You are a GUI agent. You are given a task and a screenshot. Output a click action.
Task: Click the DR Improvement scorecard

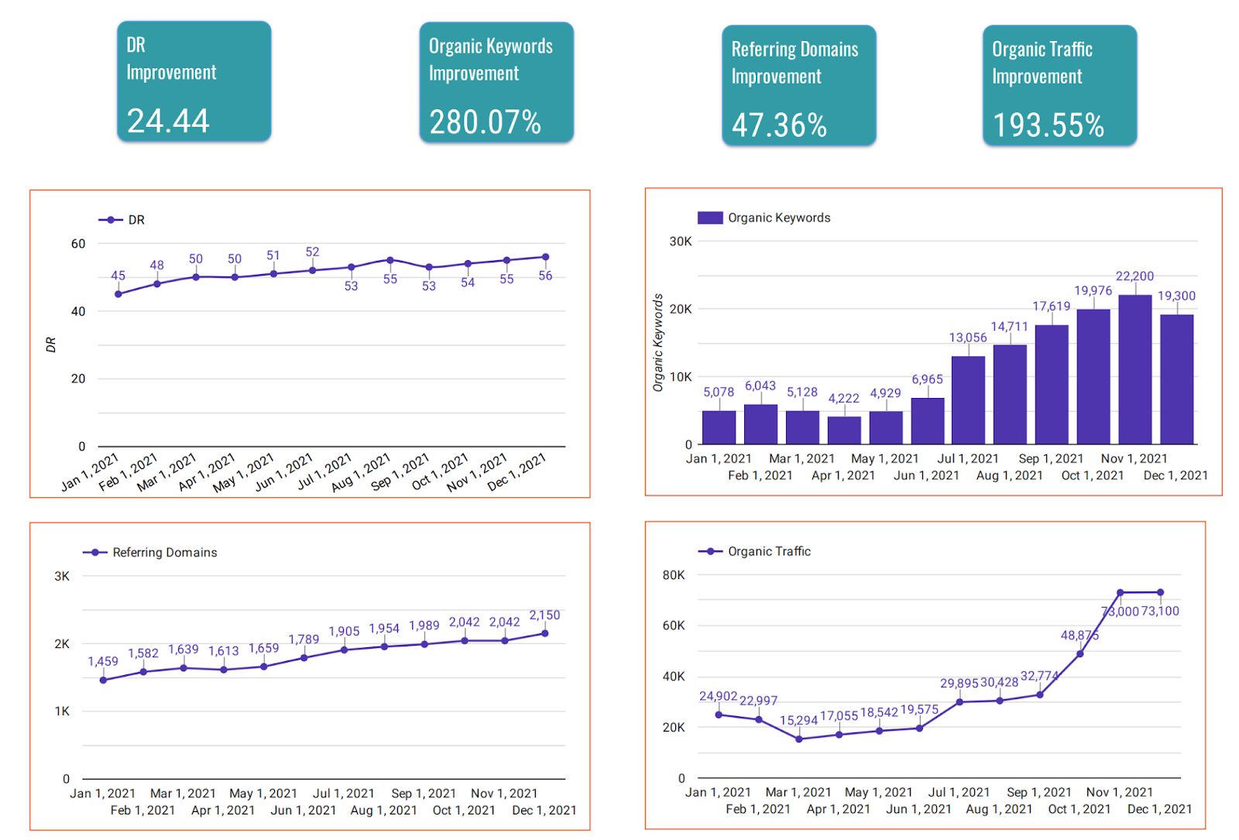tap(194, 81)
